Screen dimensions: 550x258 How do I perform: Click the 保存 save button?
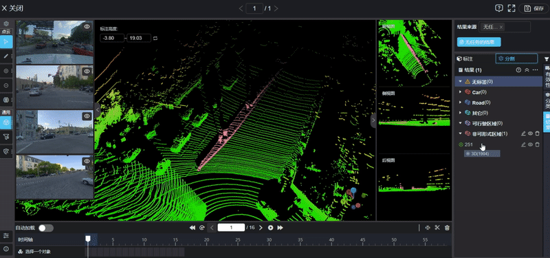[x=534, y=8]
